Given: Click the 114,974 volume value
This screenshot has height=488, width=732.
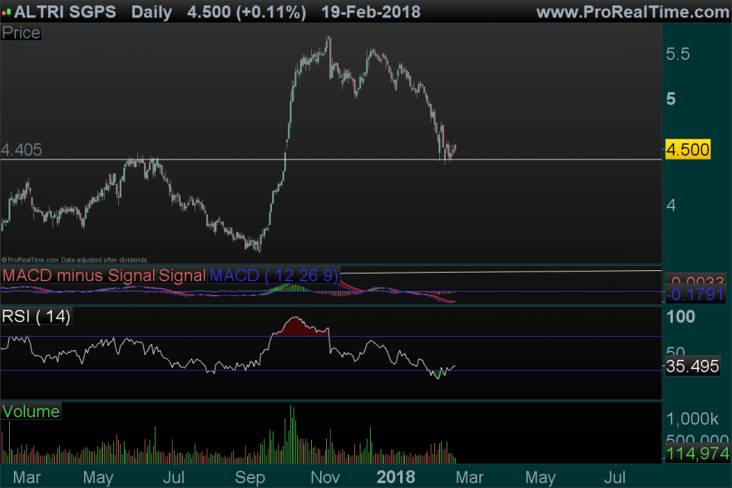Looking at the screenshot, I should coord(697,453).
